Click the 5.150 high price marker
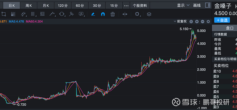Image resolution: width=237 pixels, height=110 pixels. 186,29
